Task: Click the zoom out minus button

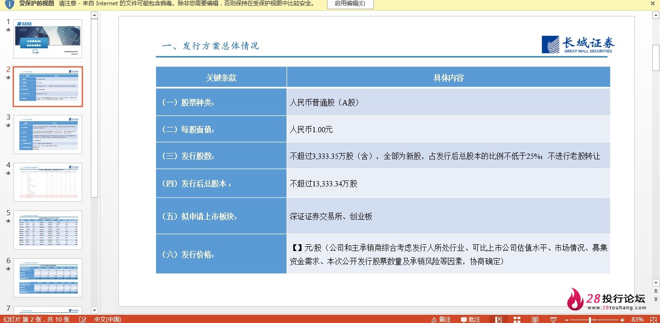Action: (567, 320)
